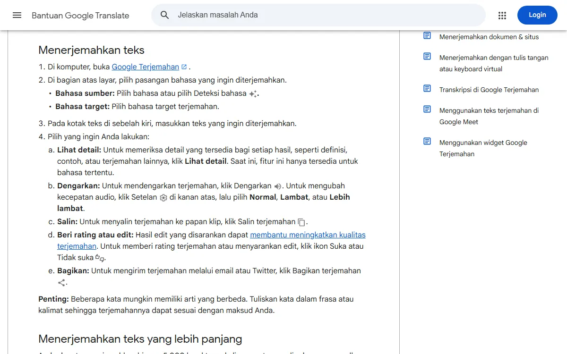Click the 'Salin:' list label
Image resolution: width=567 pixels, height=354 pixels.
pos(68,222)
